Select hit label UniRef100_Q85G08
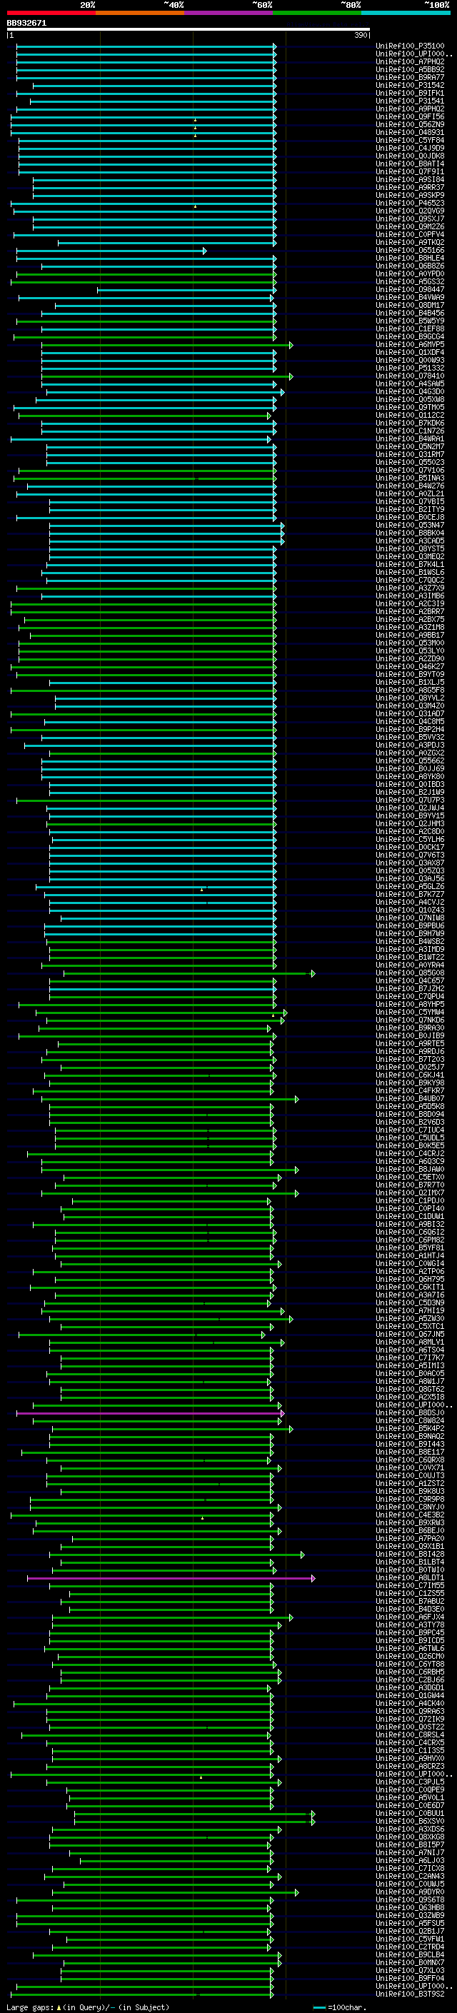Viewport: 457px width, 2013px height. click(x=410, y=973)
